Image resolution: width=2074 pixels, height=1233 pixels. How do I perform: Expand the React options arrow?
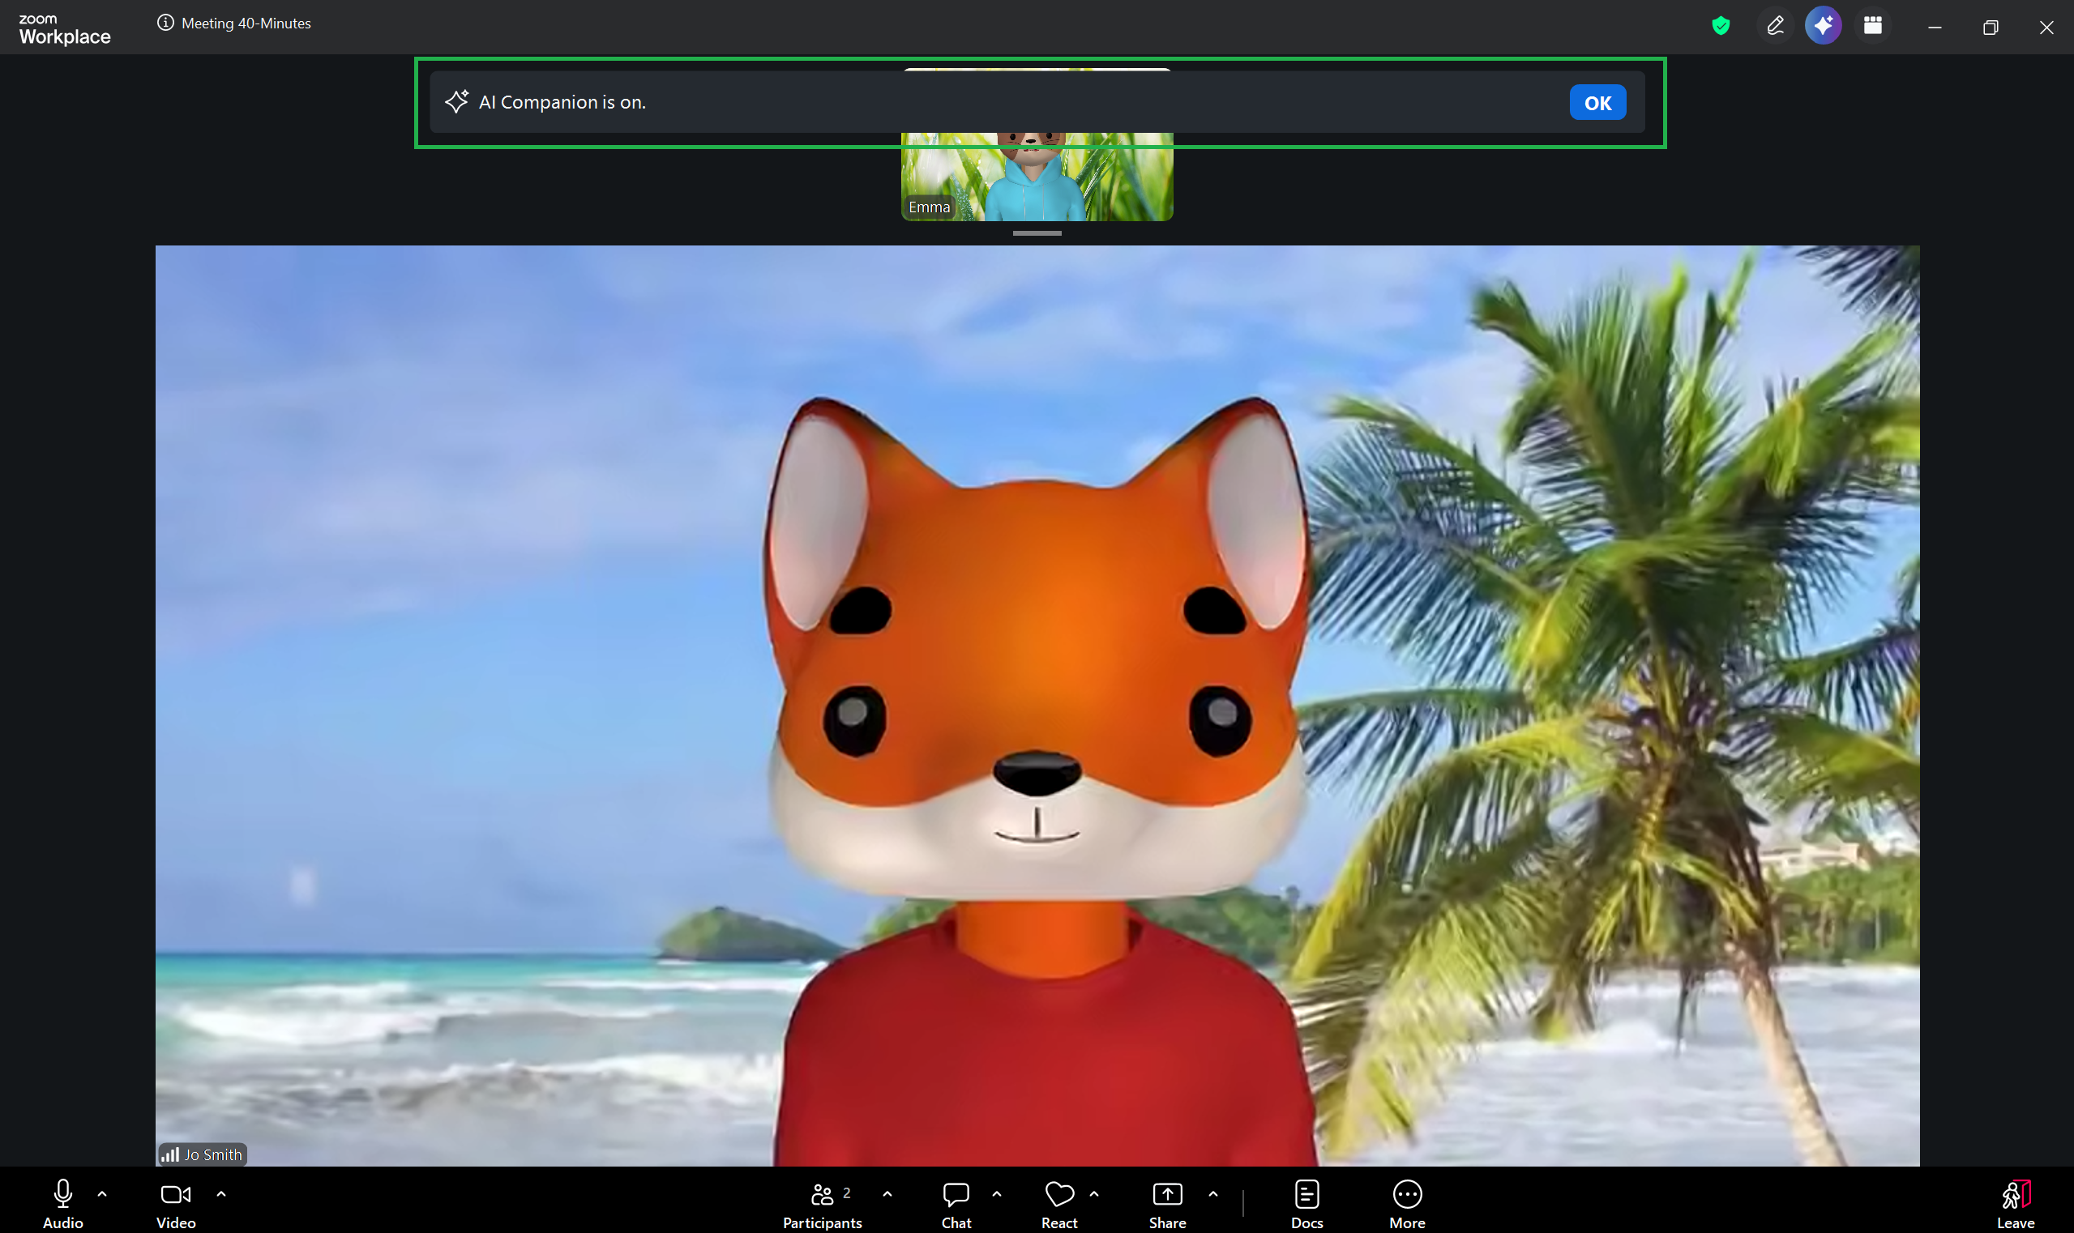pyautogui.click(x=1094, y=1193)
